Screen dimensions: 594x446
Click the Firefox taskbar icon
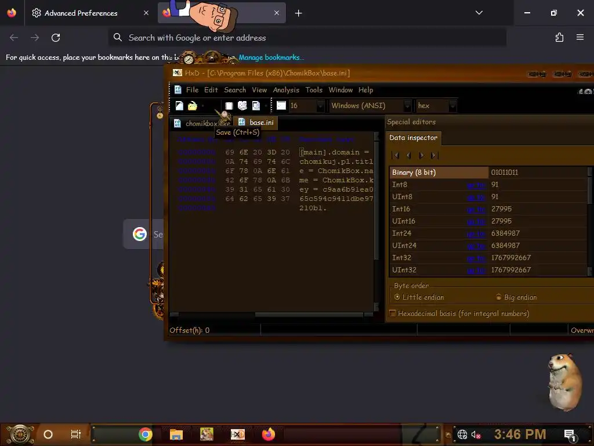269,434
